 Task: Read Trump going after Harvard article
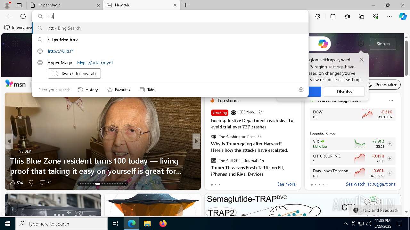(250, 147)
